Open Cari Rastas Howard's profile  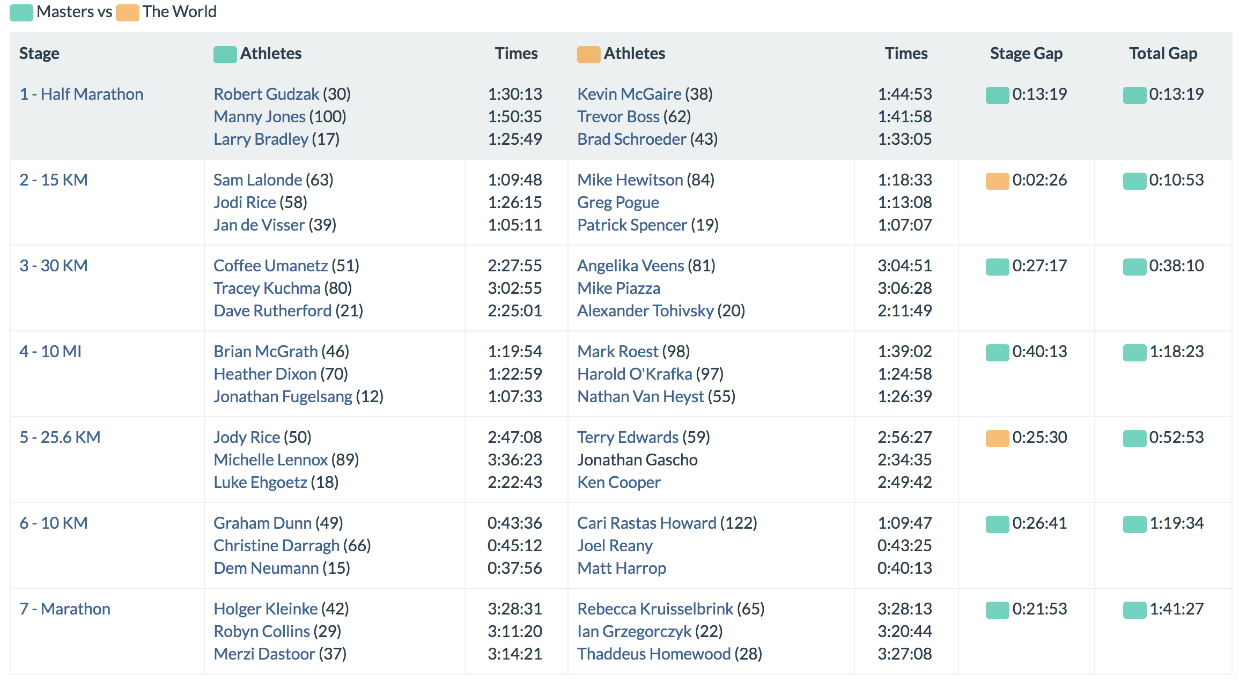click(646, 523)
